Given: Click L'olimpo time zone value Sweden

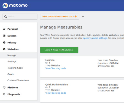Looking at the screenshot, I should pyautogui.click(x=113, y=60).
